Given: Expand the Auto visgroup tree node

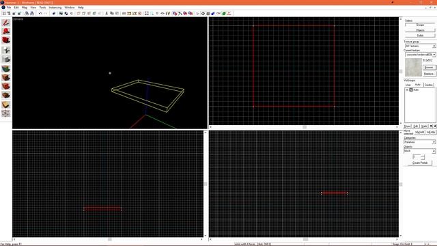Looking at the screenshot, I should 407,90.
